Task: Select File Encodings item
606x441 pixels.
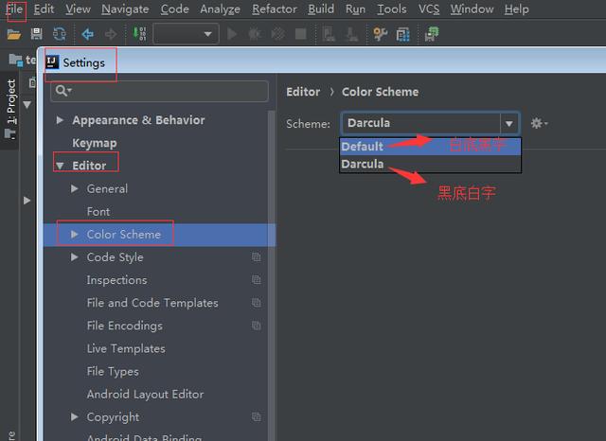Action: pyautogui.click(x=124, y=326)
